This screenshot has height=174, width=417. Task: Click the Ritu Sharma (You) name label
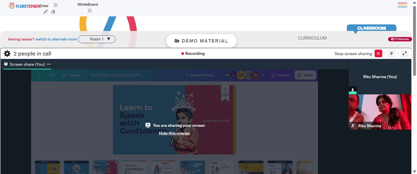point(380,77)
